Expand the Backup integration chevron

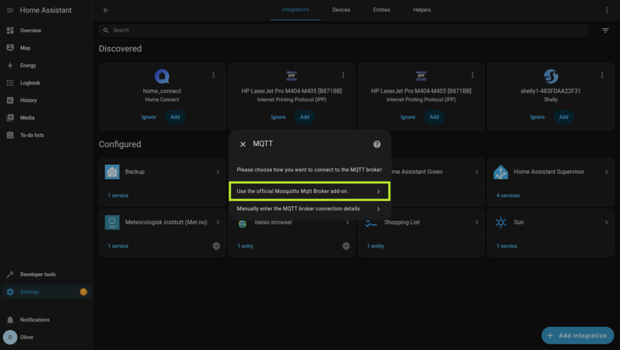(x=218, y=172)
